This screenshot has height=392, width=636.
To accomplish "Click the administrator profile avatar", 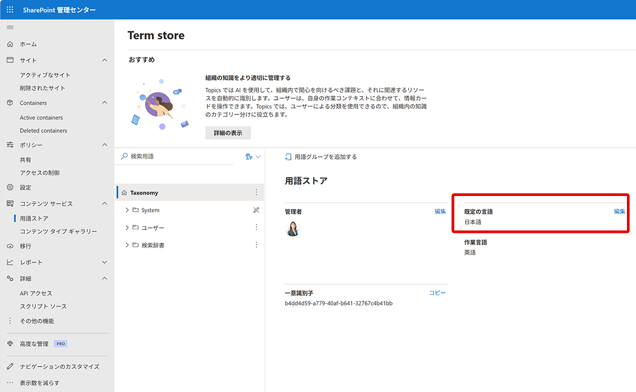I will click(x=293, y=229).
